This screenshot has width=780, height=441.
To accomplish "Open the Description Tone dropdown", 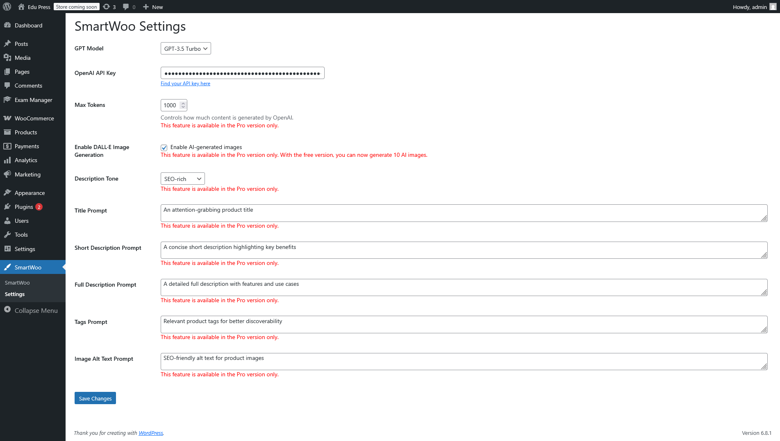I will pyautogui.click(x=183, y=179).
